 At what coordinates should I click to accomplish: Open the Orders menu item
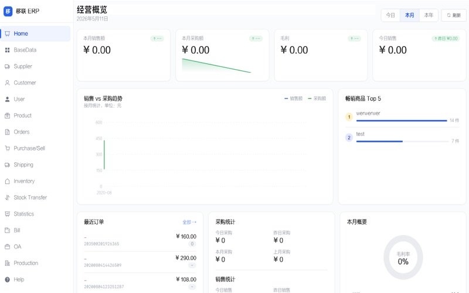pyautogui.click(x=36, y=132)
